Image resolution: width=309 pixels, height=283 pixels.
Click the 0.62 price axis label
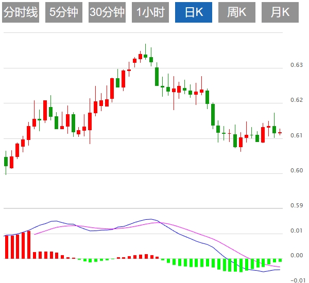tap(297, 100)
